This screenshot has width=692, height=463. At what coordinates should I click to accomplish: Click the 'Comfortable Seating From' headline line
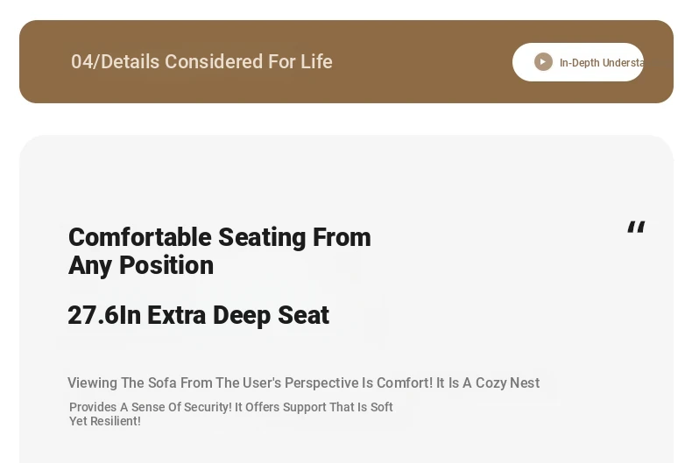tap(220, 237)
